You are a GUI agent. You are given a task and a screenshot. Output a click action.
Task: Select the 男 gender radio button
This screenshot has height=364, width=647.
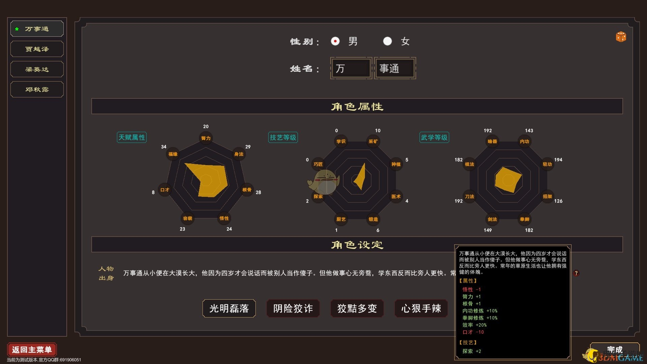click(x=335, y=41)
